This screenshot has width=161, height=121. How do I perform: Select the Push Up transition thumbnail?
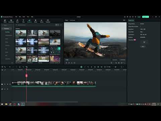tap(44, 59)
